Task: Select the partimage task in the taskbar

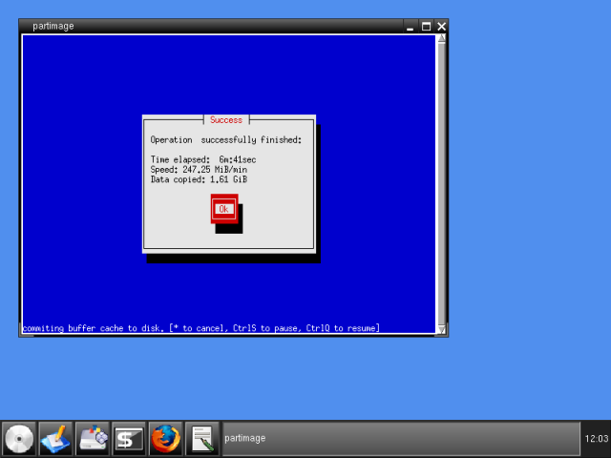Action: click(x=400, y=438)
